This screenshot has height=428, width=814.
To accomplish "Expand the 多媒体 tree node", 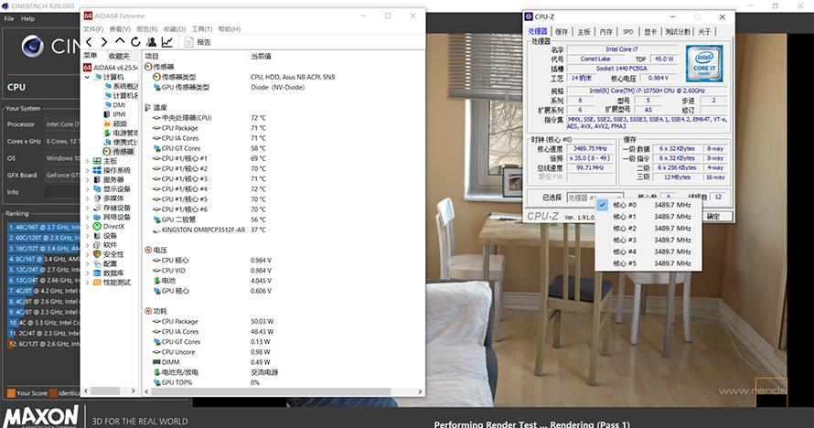I will click(87, 198).
